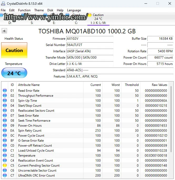
Task: Select the Current Pending Sector Count row
Action: pyautogui.click(x=85, y=166)
